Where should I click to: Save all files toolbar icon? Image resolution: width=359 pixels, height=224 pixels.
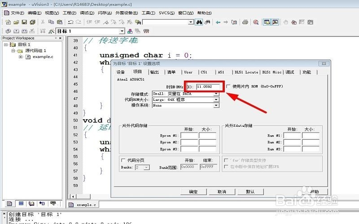click(x=32, y=22)
